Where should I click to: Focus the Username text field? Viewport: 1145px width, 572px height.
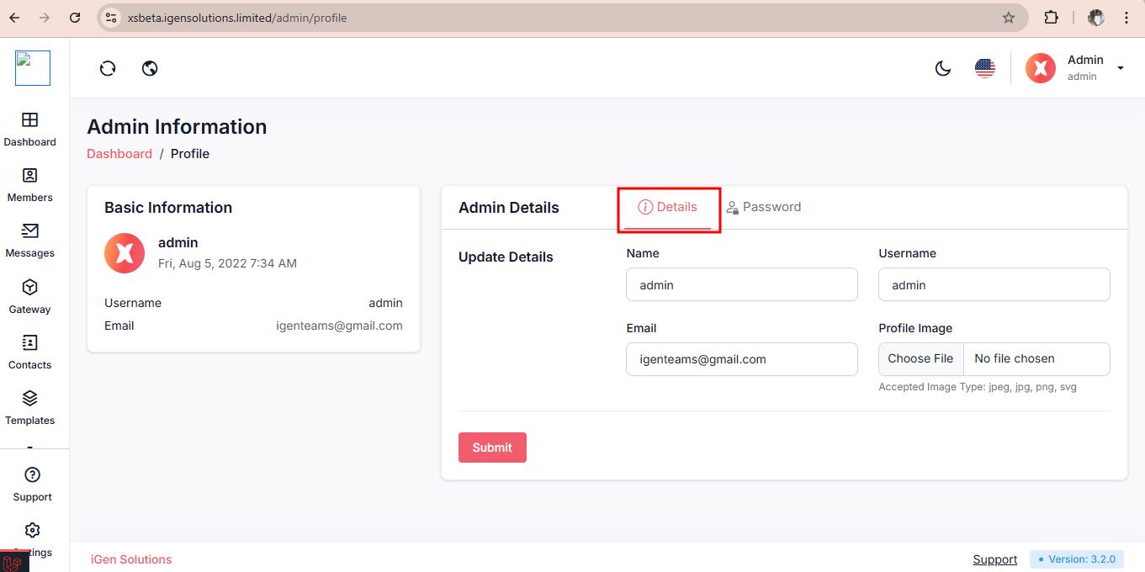click(x=994, y=285)
